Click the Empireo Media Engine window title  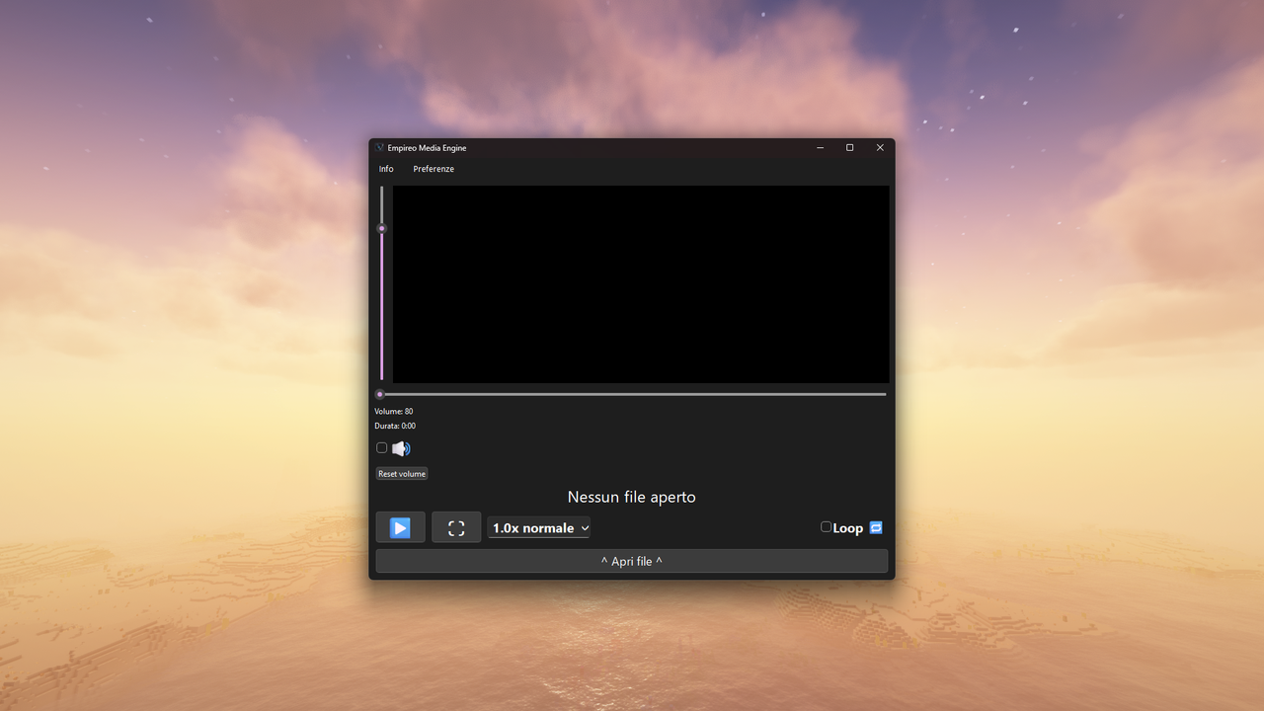point(427,148)
